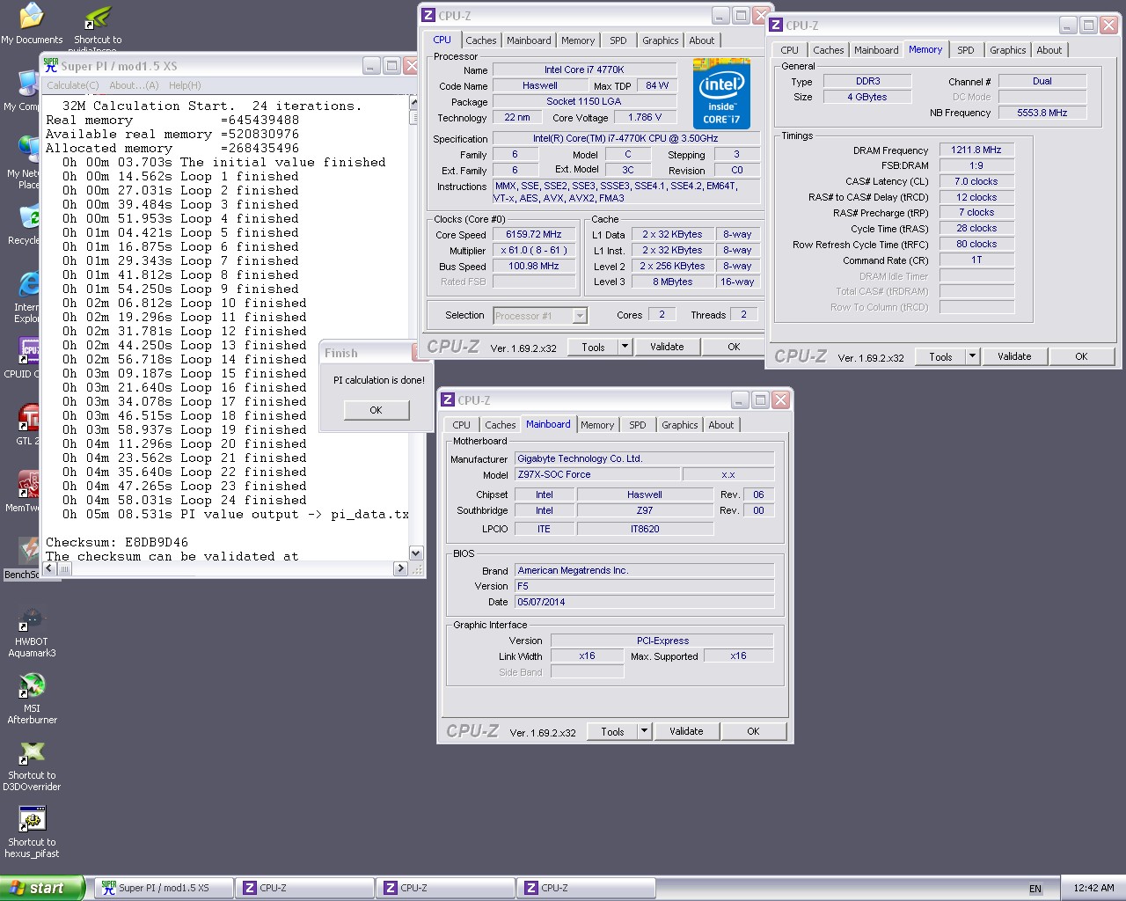The image size is (1126, 901).
Task: Click Validate in CPU-Z Mainboard window
Action: click(x=686, y=731)
